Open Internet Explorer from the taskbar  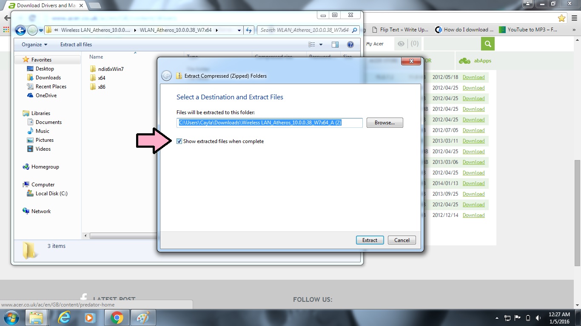tap(64, 318)
